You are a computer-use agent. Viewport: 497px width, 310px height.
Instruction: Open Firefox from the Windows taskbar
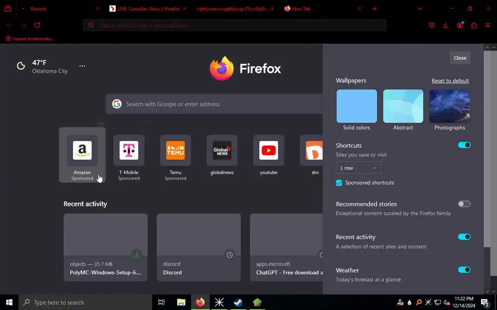point(200,302)
